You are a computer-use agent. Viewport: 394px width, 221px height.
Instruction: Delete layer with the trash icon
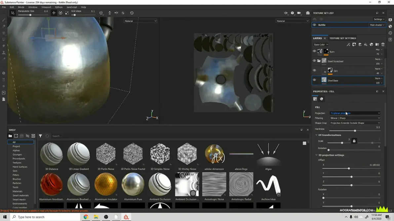click(x=383, y=44)
